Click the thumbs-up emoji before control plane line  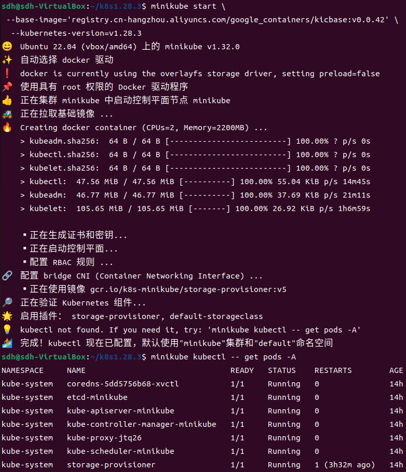(7, 100)
